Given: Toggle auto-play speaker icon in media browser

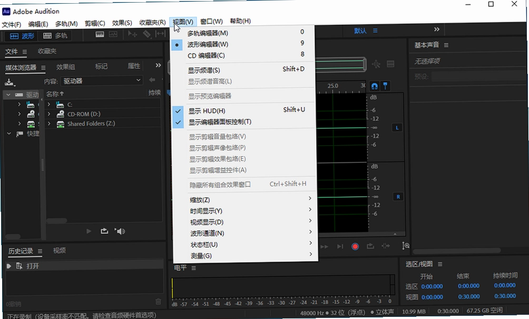Looking at the screenshot, I should (x=120, y=231).
